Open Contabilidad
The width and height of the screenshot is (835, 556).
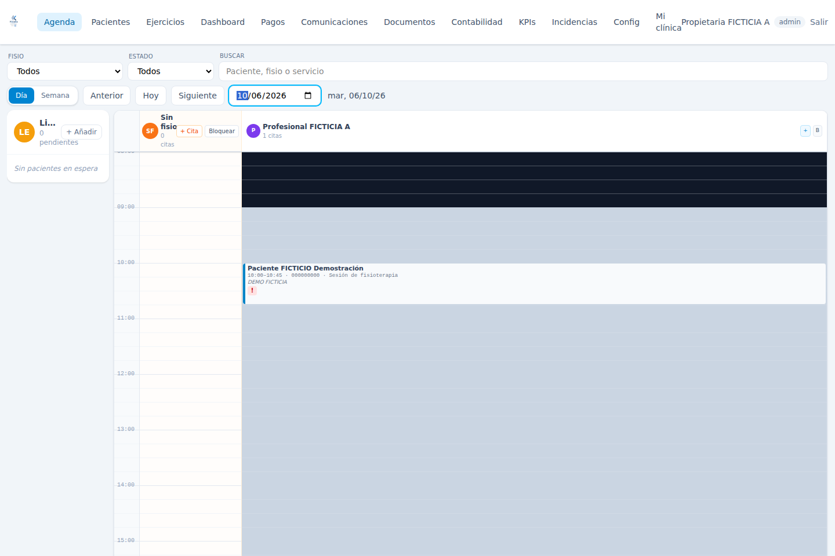click(477, 22)
